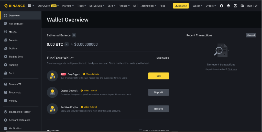Screen dimensions: 262x132
Task: Expand the BTC unit dropdown arrow
Action: coord(67,44)
